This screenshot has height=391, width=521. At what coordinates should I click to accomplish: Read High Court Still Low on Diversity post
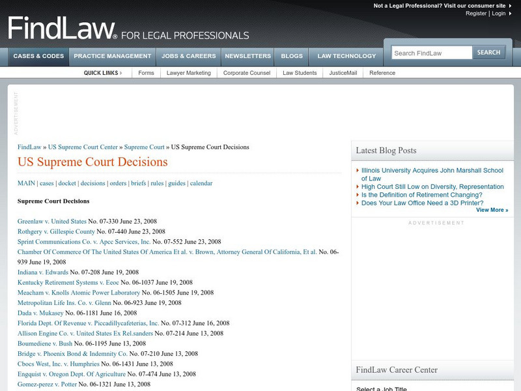[432, 187]
